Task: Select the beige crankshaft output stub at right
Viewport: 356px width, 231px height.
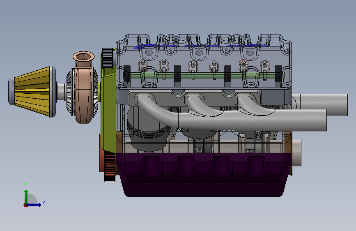Action: click(x=297, y=153)
